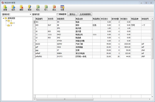Exit via the 退出 toolbar icon
The width and height of the screenshot is (155, 102).
coord(54,8)
